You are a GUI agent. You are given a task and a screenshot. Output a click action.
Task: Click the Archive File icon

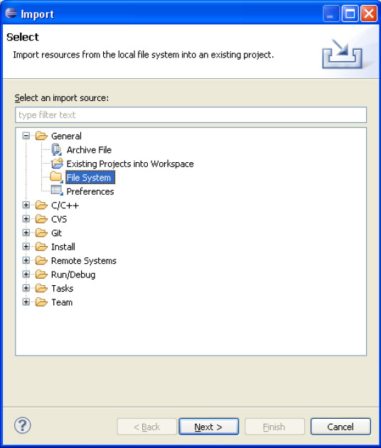57,150
